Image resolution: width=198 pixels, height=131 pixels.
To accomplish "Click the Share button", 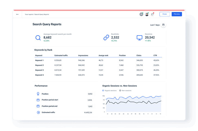I will coord(165,14).
